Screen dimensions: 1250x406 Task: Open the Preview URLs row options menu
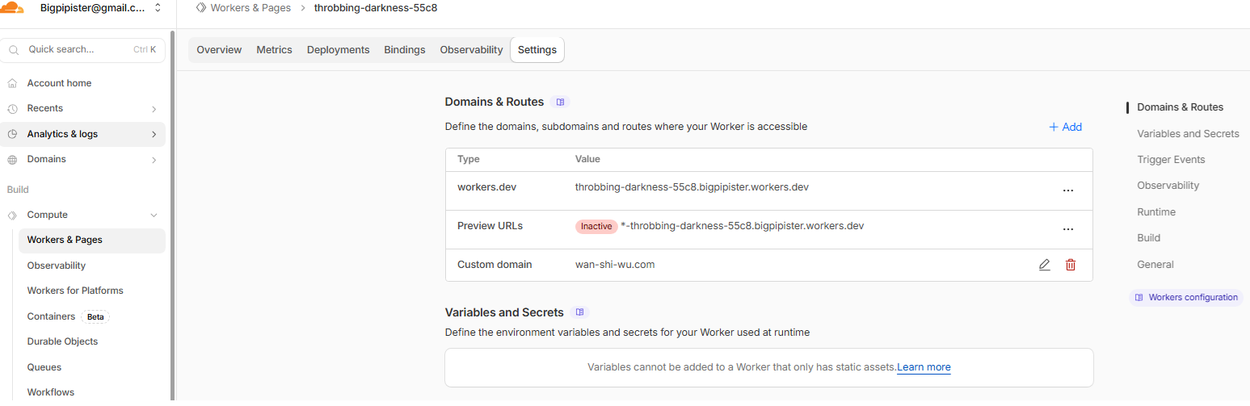coord(1067,229)
